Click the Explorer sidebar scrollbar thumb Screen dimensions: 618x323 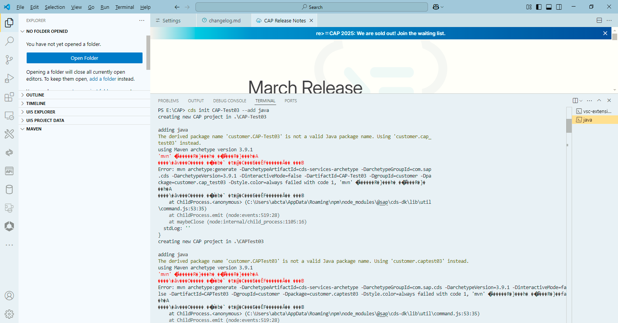[148, 52]
